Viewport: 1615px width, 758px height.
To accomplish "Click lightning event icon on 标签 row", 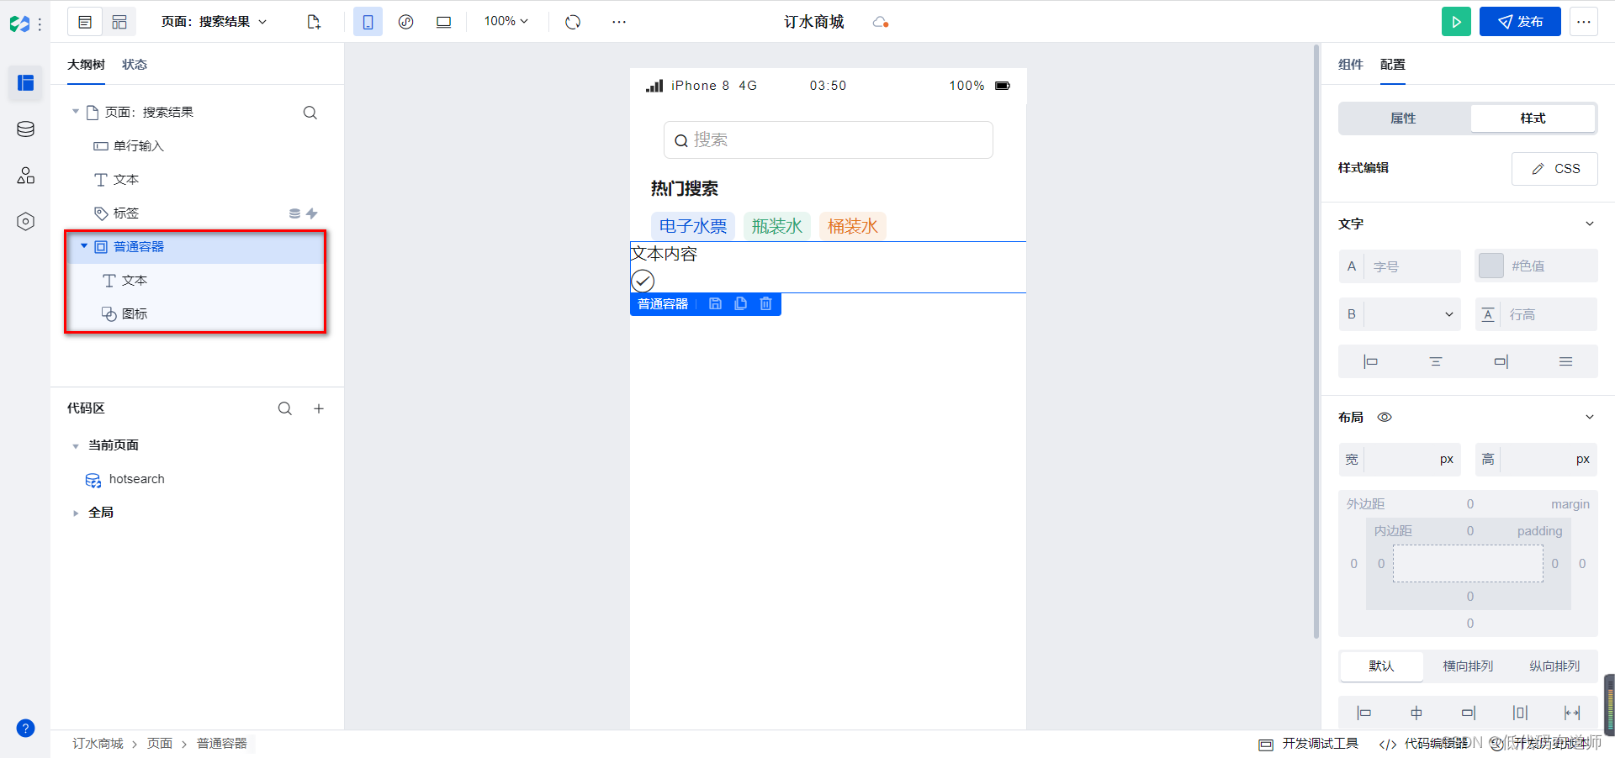I will [x=312, y=213].
